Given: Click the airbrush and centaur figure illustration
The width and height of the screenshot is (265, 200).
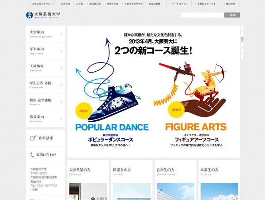Looking at the screenshot, I should [190, 89].
